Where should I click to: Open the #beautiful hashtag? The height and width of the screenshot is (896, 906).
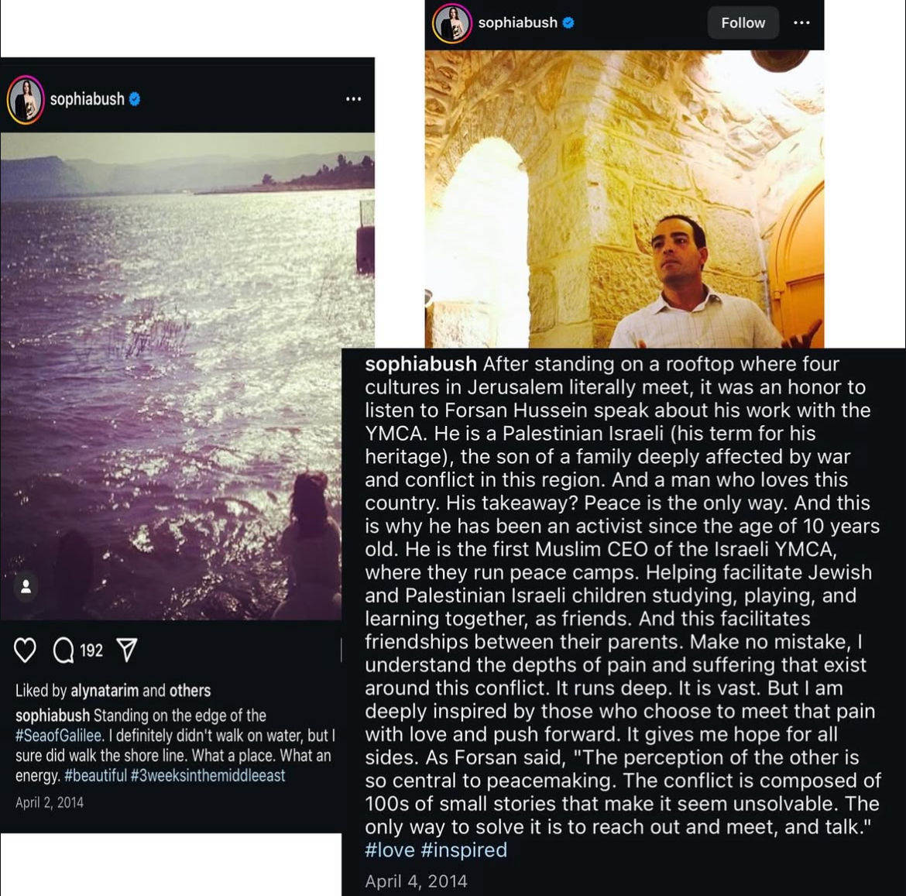tap(95, 775)
